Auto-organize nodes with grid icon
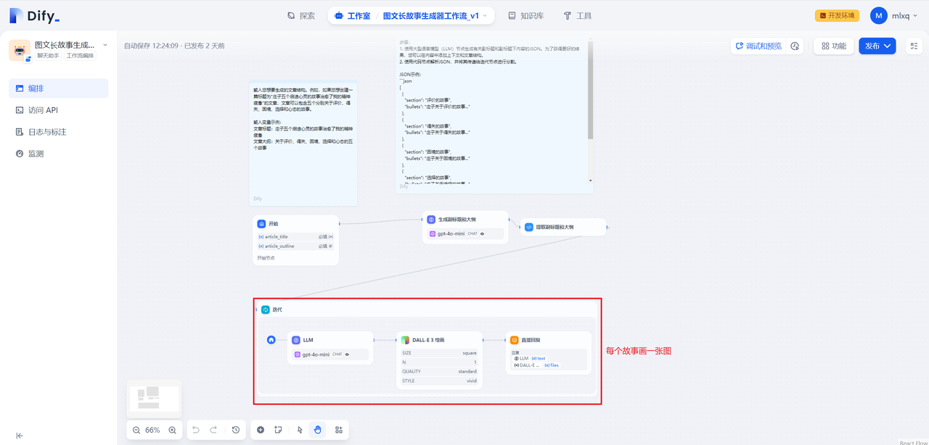 (339, 430)
